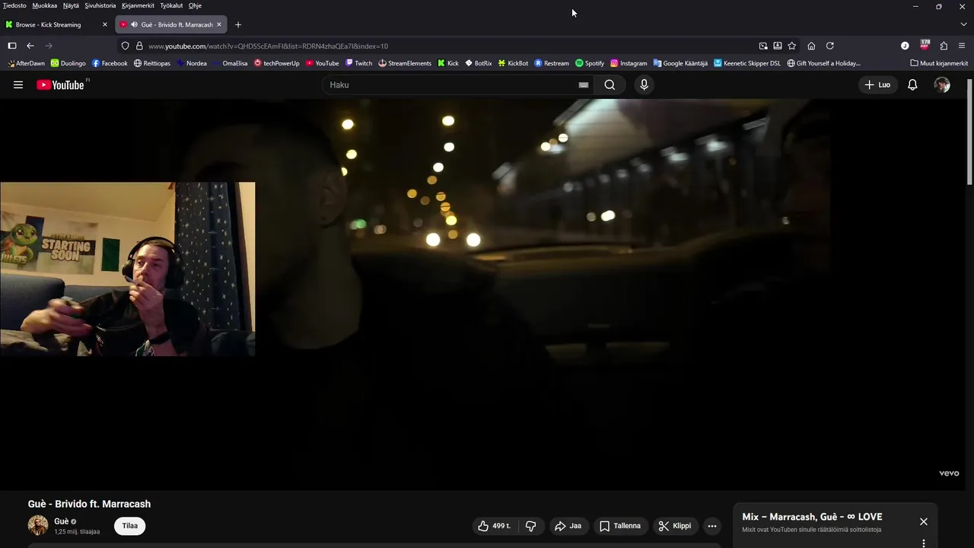The width and height of the screenshot is (974, 548).
Task: Open Luo create menu
Action: [x=877, y=84]
